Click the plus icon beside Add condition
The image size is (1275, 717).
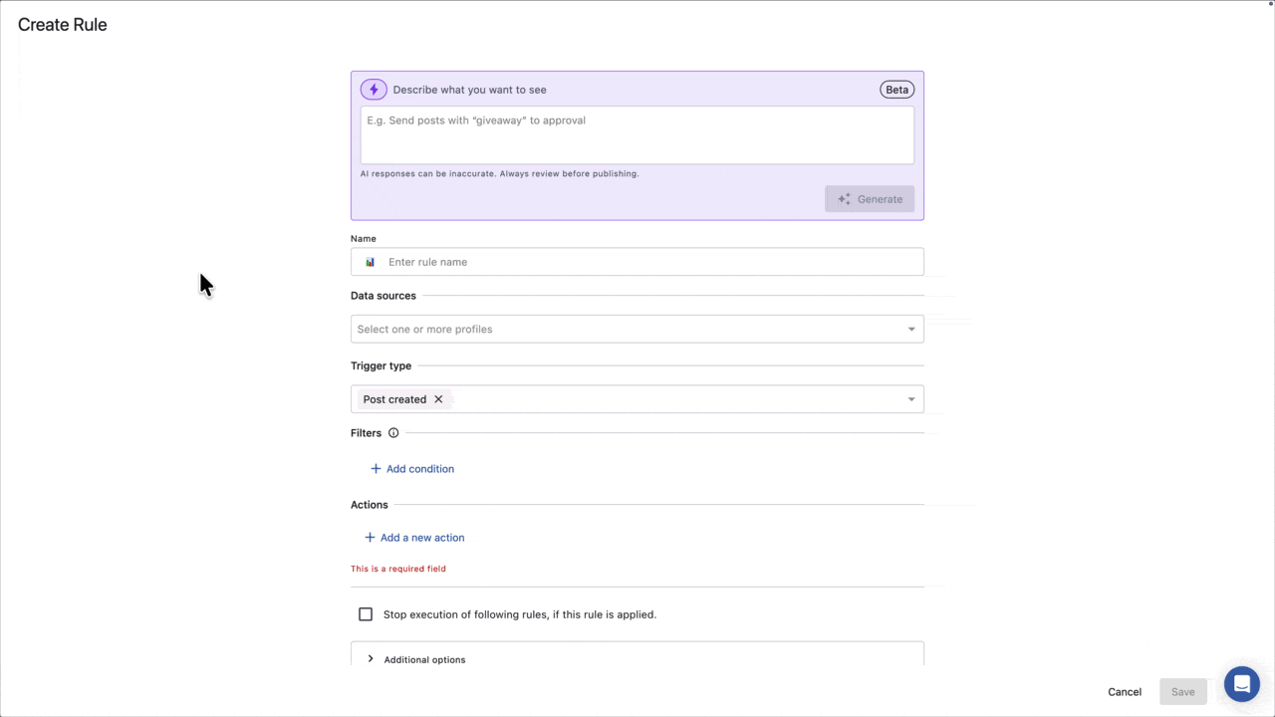click(376, 469)
